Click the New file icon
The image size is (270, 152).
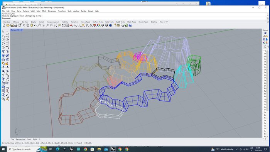point(4,25)
